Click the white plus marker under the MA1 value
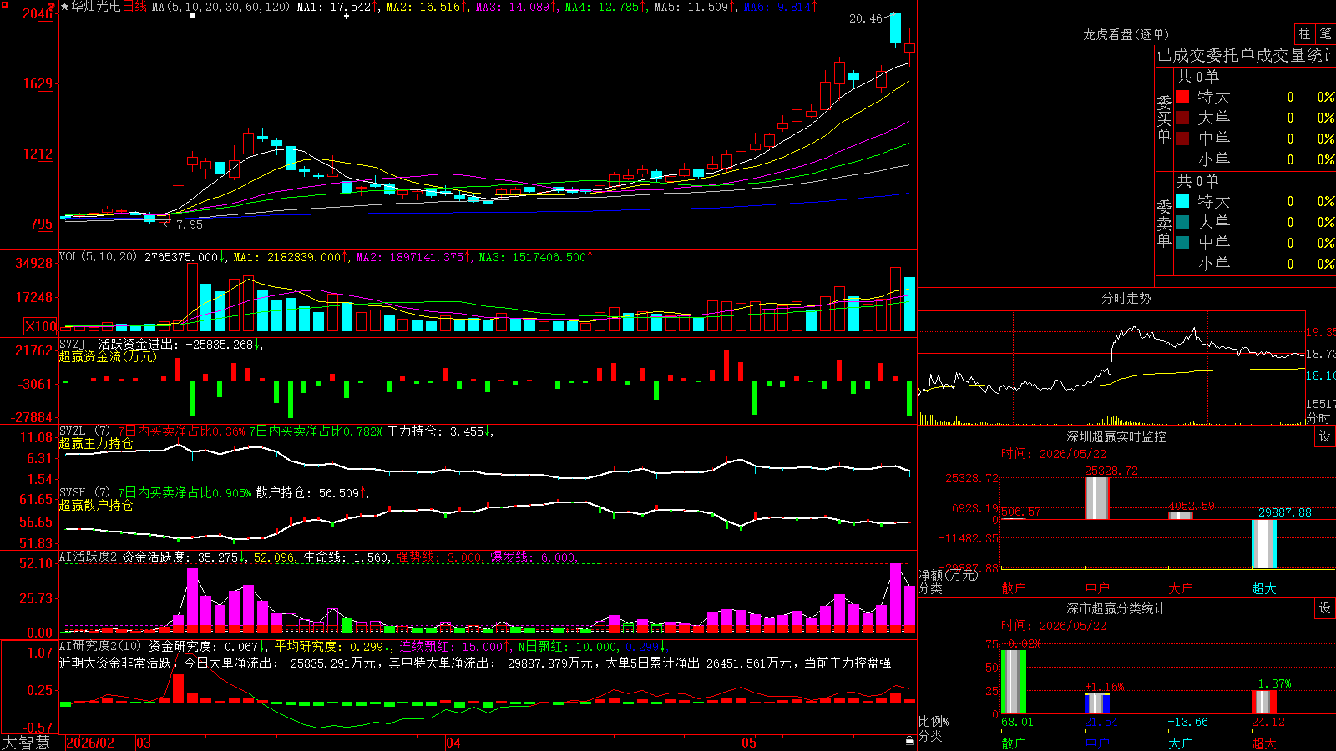The image size is (1336, 751). [347, 16]
